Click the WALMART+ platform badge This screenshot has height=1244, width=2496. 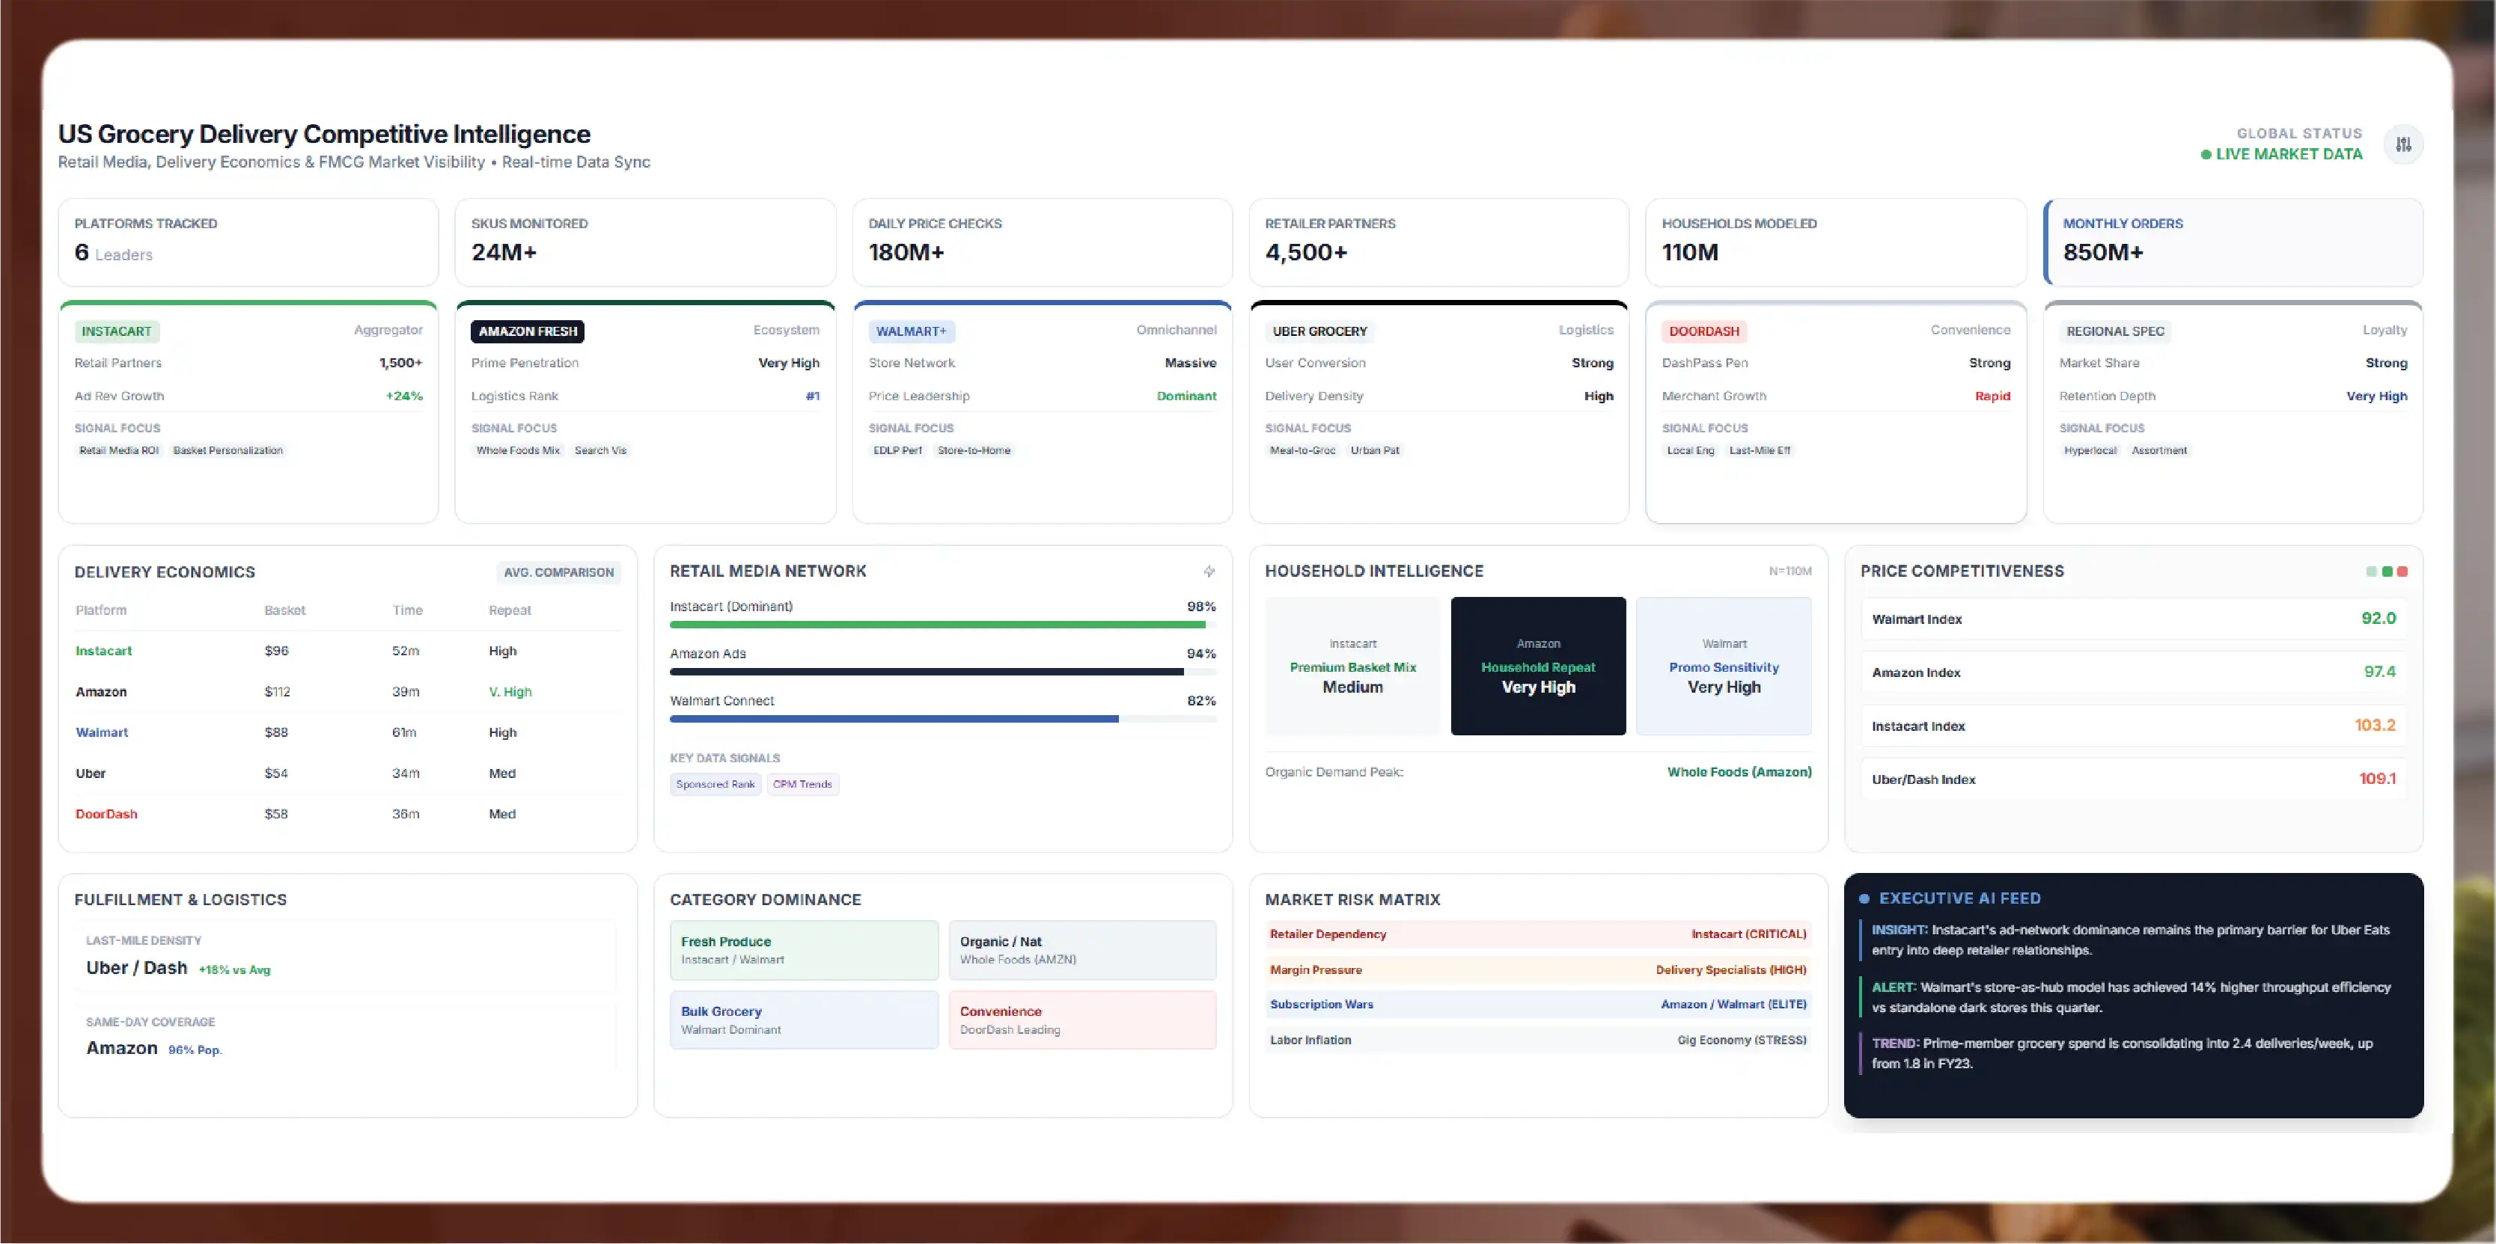click(911, 331)
